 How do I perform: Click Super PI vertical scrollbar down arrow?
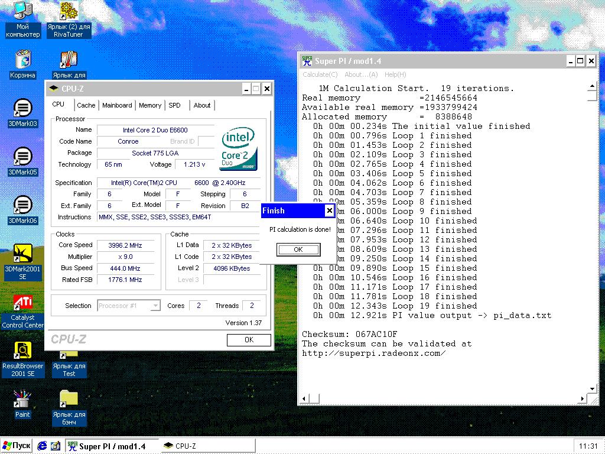click(x=592, y=388)
